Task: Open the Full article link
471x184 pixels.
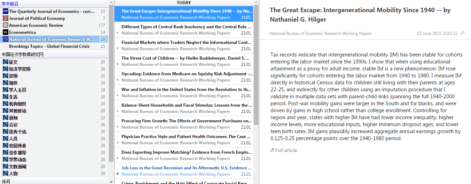Action: coord(286,150)
